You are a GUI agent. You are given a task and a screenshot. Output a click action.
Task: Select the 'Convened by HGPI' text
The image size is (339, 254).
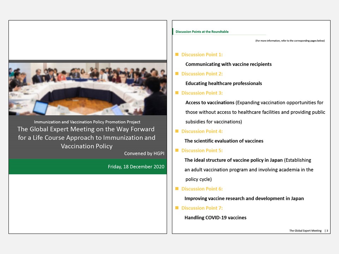pos(144,153)
